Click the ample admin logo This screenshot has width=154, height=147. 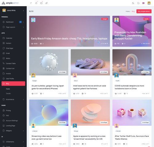coord(10,3)
